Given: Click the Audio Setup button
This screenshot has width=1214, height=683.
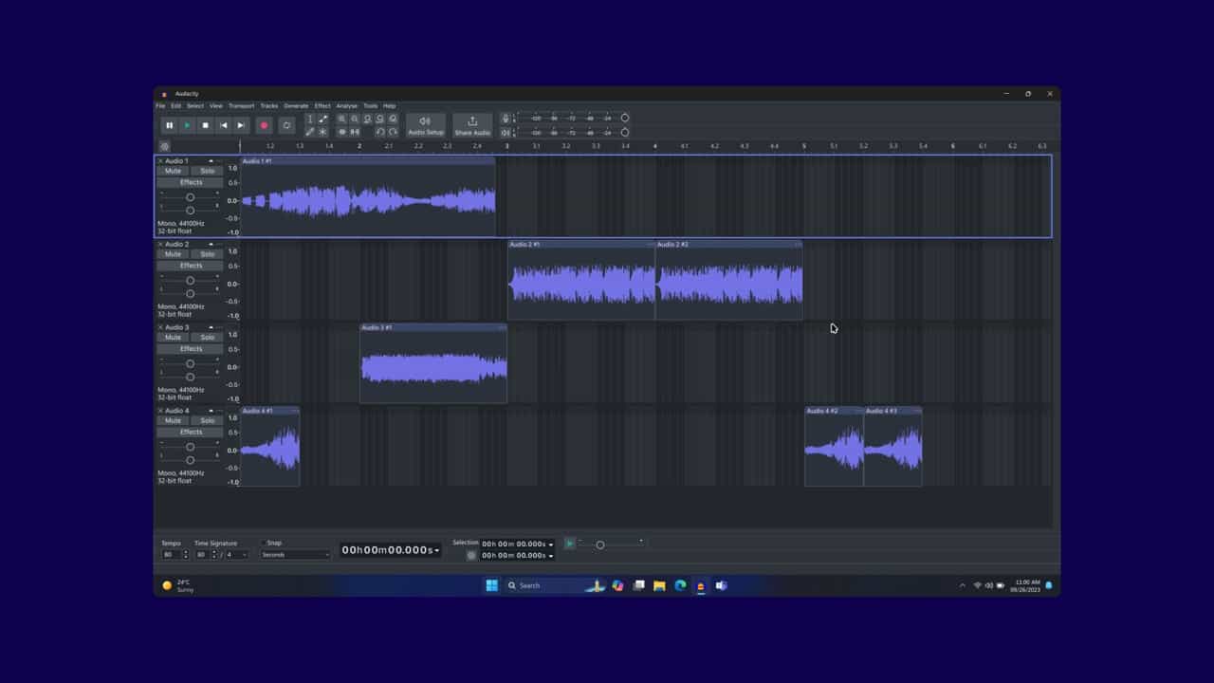Looking at the screenshot, I should 425,125.
